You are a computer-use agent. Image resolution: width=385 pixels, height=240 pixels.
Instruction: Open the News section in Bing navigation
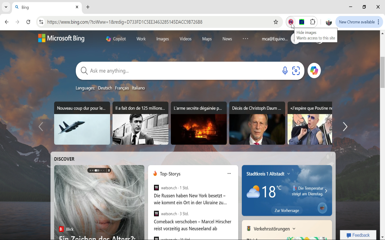(227, 39)
